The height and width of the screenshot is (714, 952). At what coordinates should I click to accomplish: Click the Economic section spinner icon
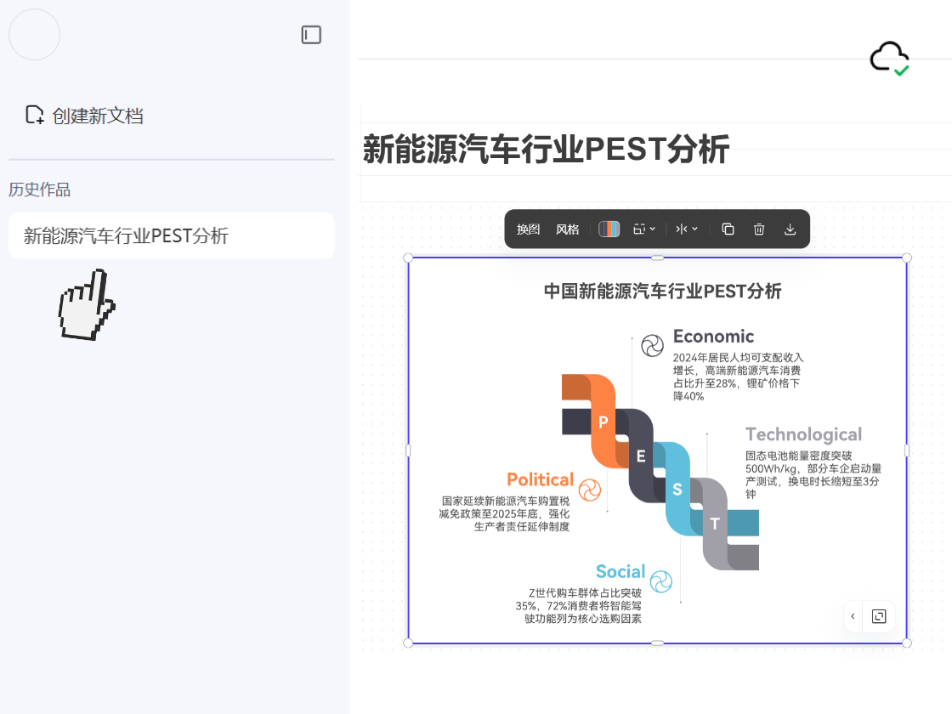pyautogui.click(x=653, y=345)
